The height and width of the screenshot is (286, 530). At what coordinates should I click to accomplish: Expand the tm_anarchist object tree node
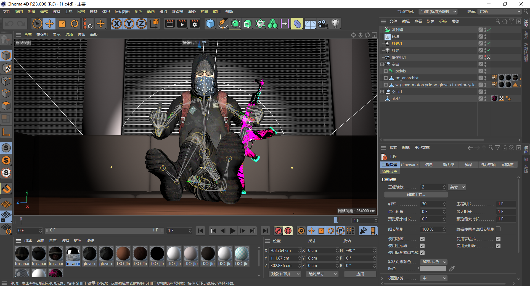coord(386,78)
